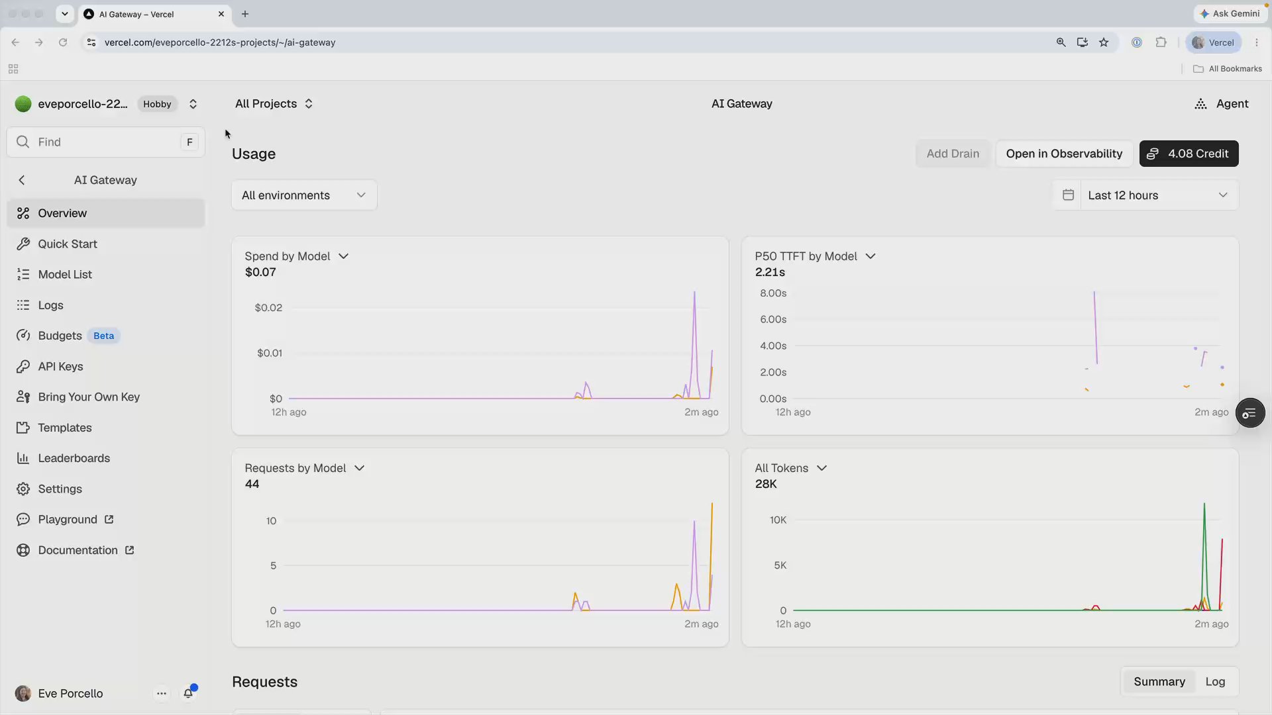Screen dimensions: 1272x715
Task: Click the AI Gateway page title
Action: (742, 104)
